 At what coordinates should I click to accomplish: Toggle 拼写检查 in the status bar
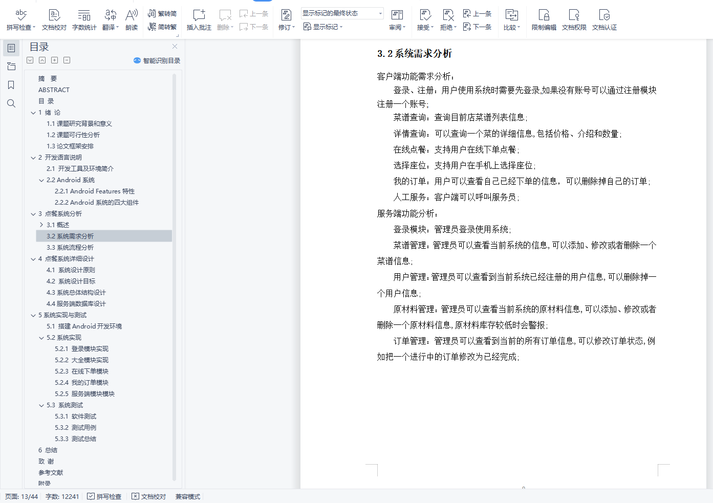pos(104,496)
